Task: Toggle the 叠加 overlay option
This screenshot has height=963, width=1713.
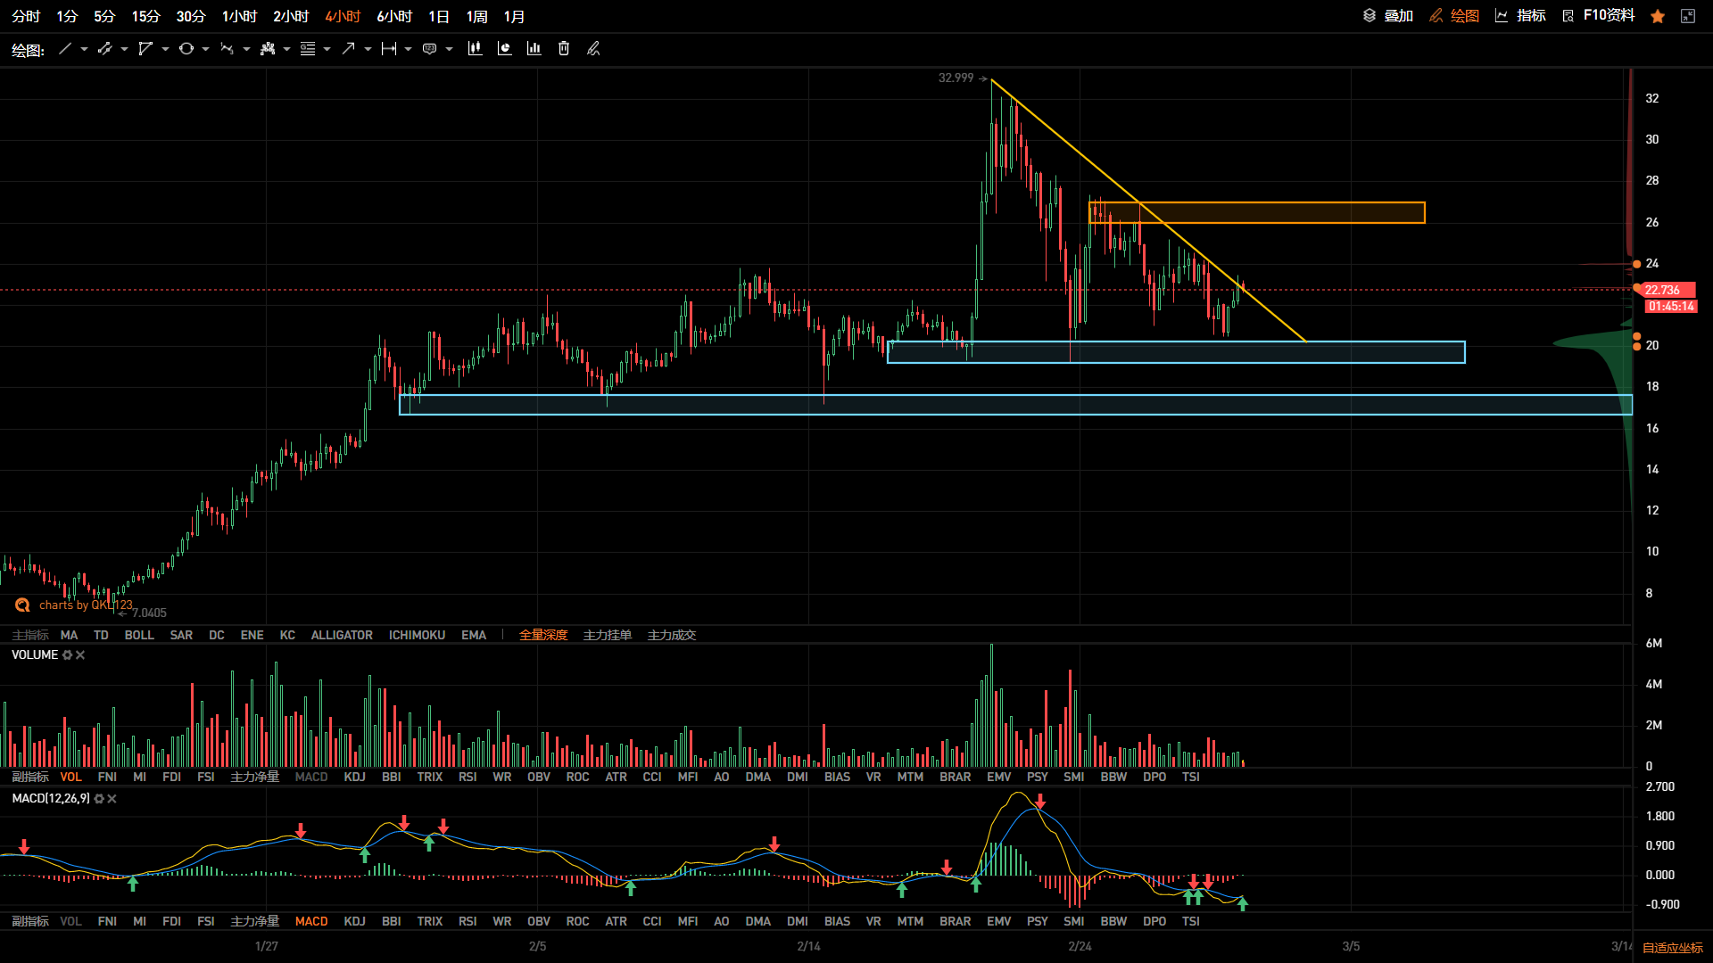Action: 1388,16
